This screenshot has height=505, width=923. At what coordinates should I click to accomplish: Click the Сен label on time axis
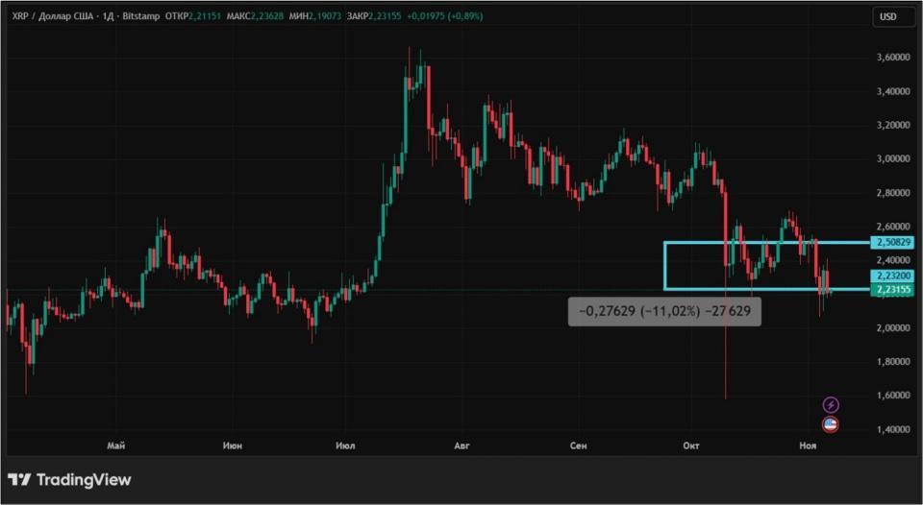tap(578, 445)
